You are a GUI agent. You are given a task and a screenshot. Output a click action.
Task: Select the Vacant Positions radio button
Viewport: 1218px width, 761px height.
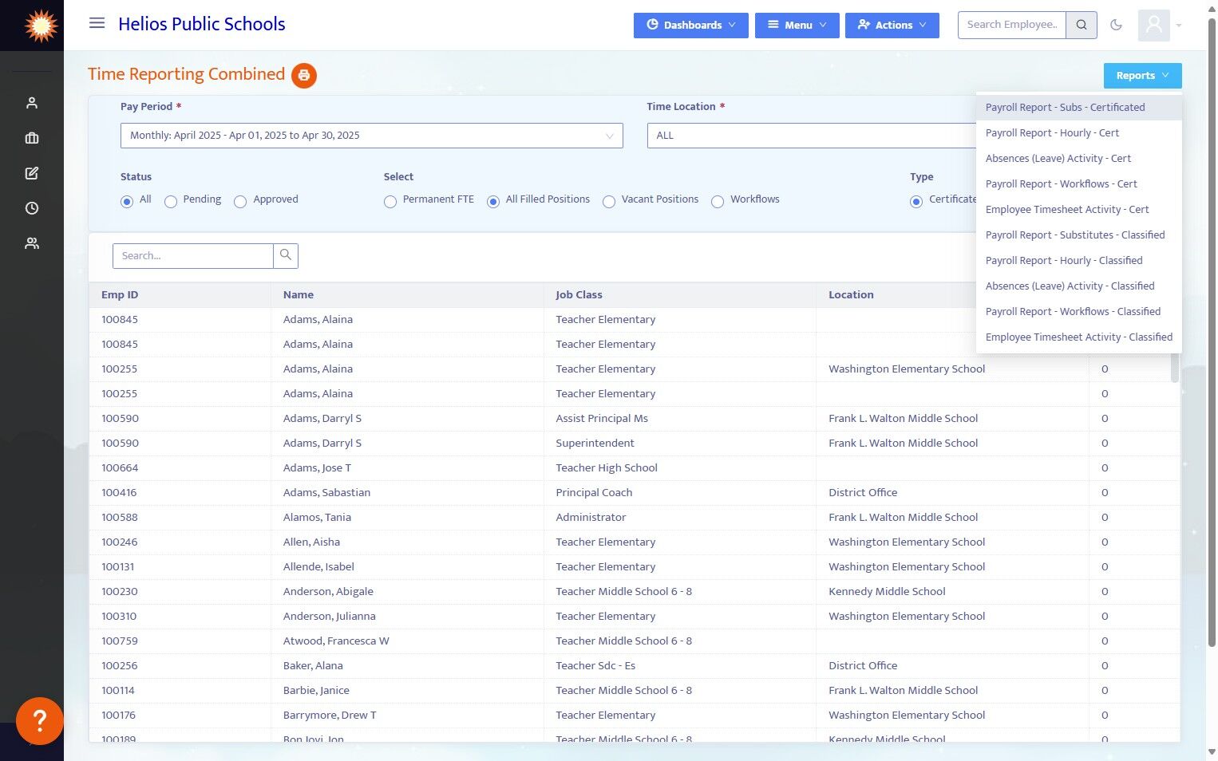[x=609, y=202]
